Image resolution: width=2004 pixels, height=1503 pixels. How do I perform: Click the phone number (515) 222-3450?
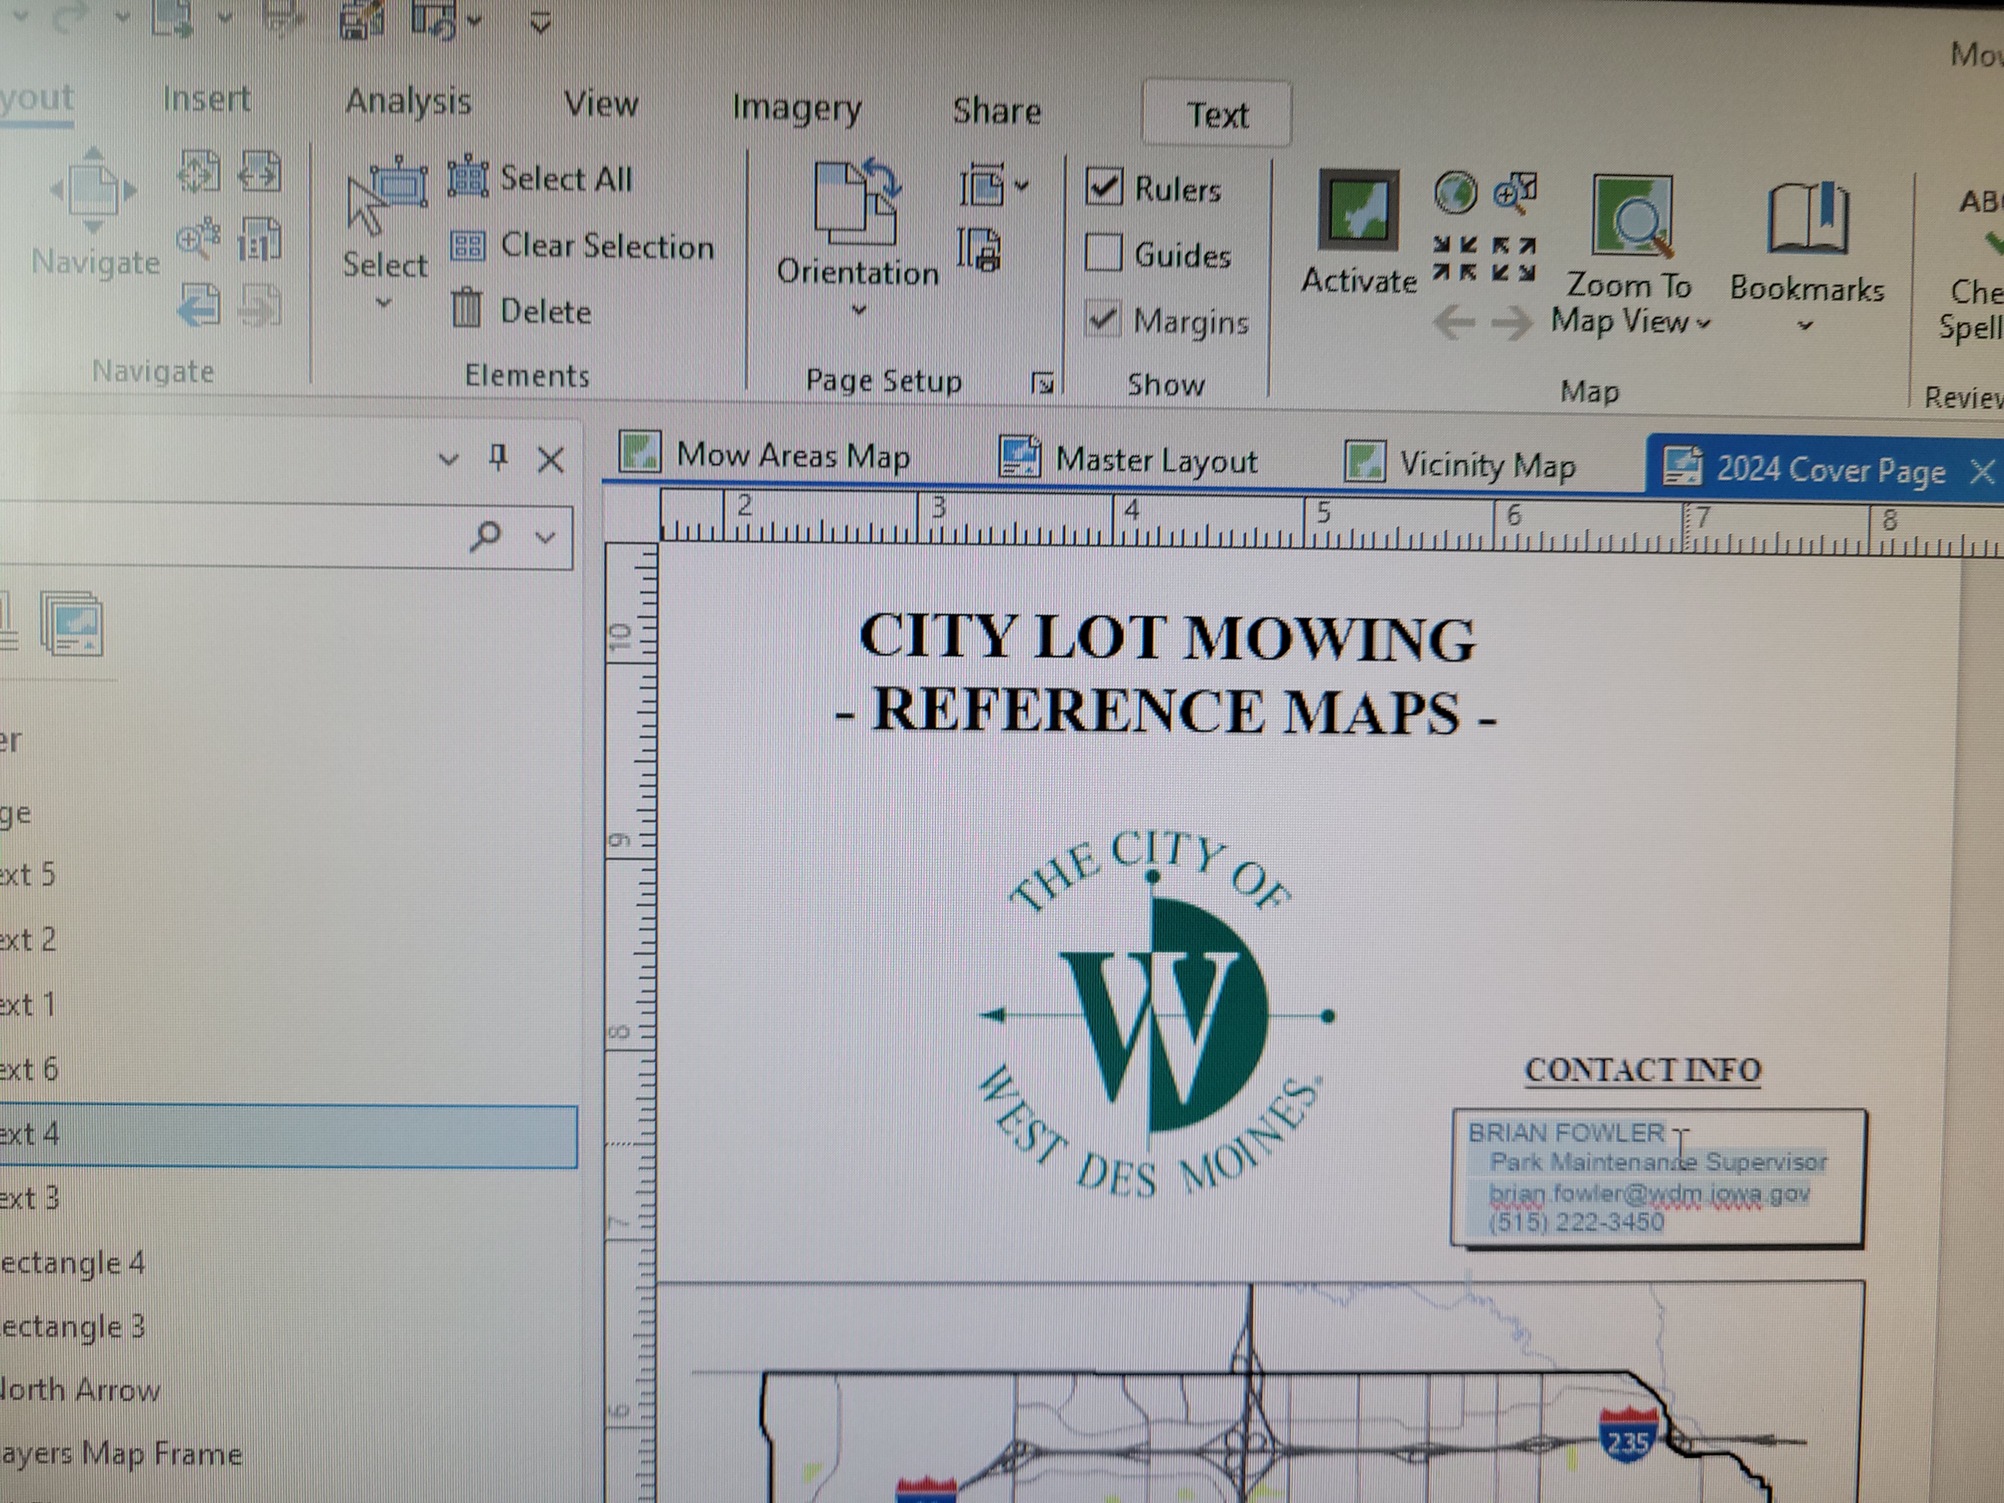1577,1222
